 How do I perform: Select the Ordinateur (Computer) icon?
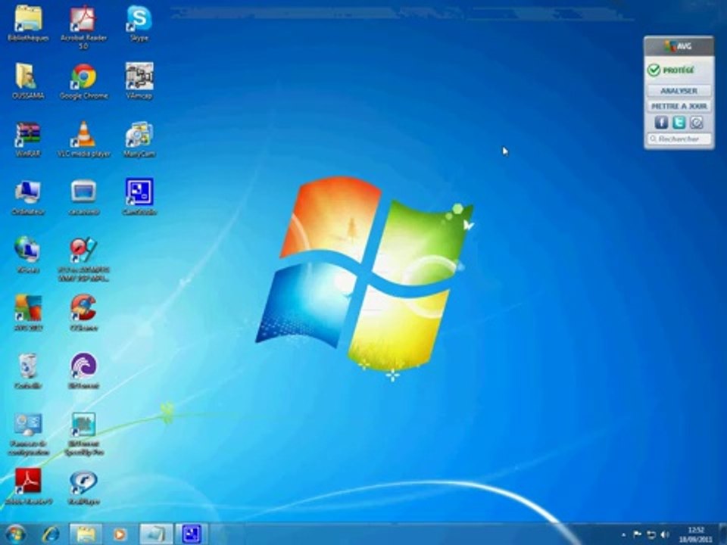tap(28, 198)
